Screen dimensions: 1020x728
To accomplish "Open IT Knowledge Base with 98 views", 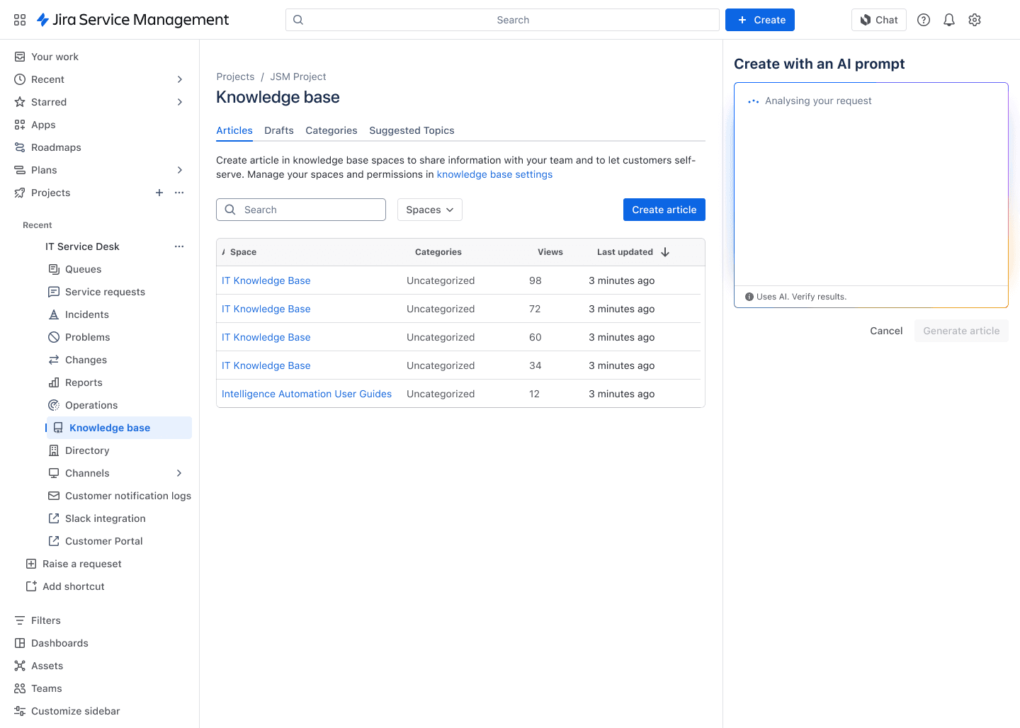I will (266, 280).
